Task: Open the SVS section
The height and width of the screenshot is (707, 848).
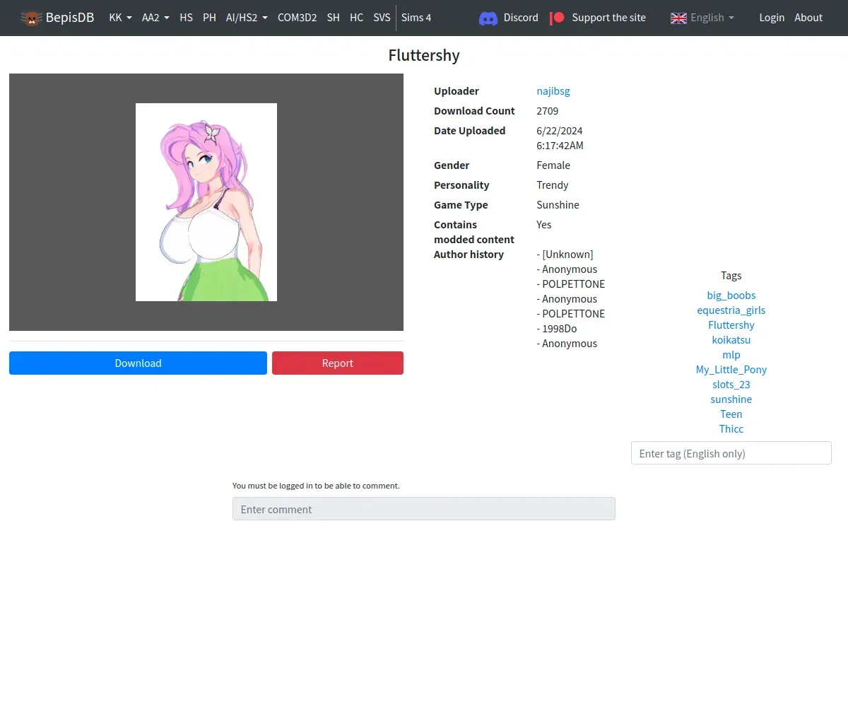Action: pyautogui.click(x=382, y=18)
